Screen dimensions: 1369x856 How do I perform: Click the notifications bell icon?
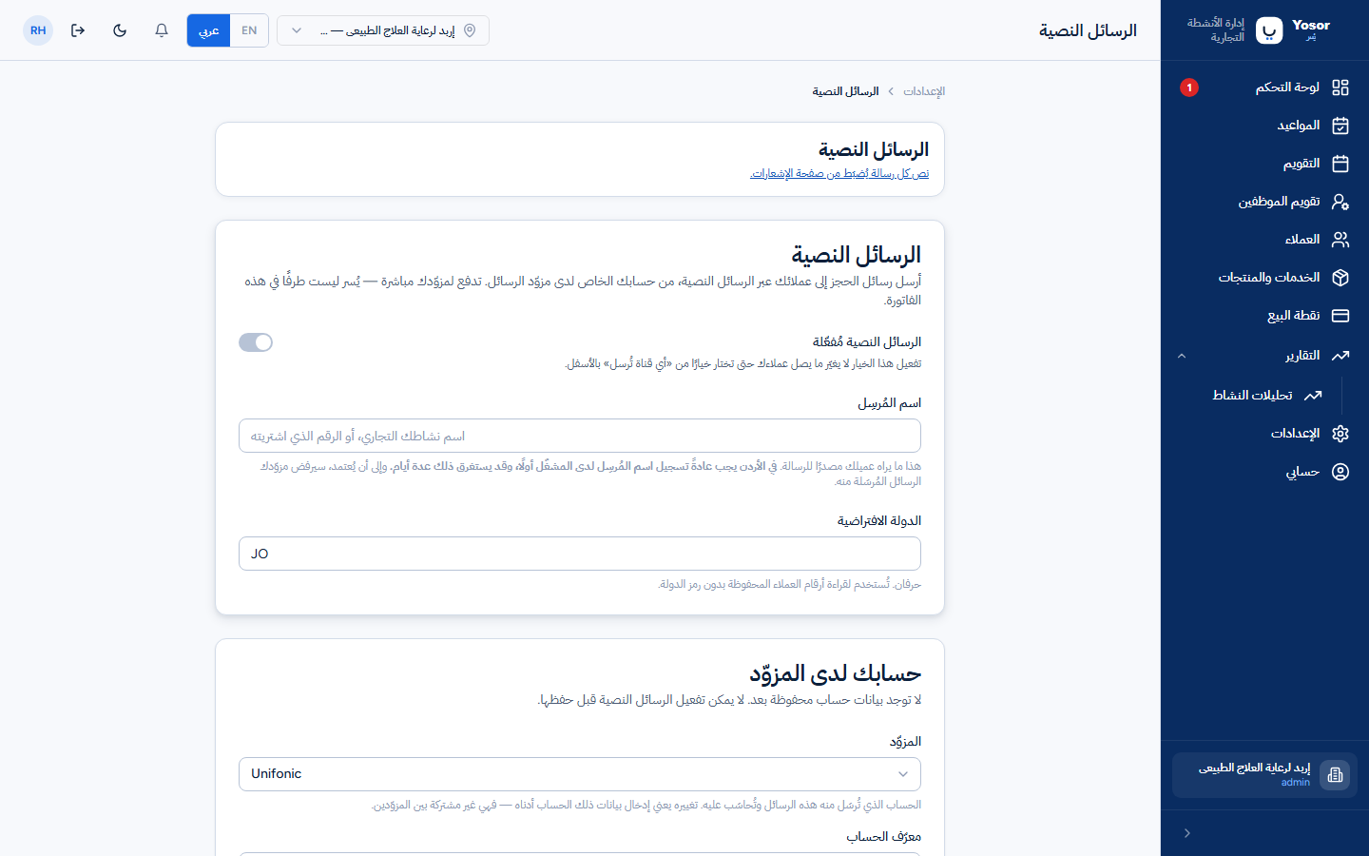pyautogui.click(x=162, y=30)
